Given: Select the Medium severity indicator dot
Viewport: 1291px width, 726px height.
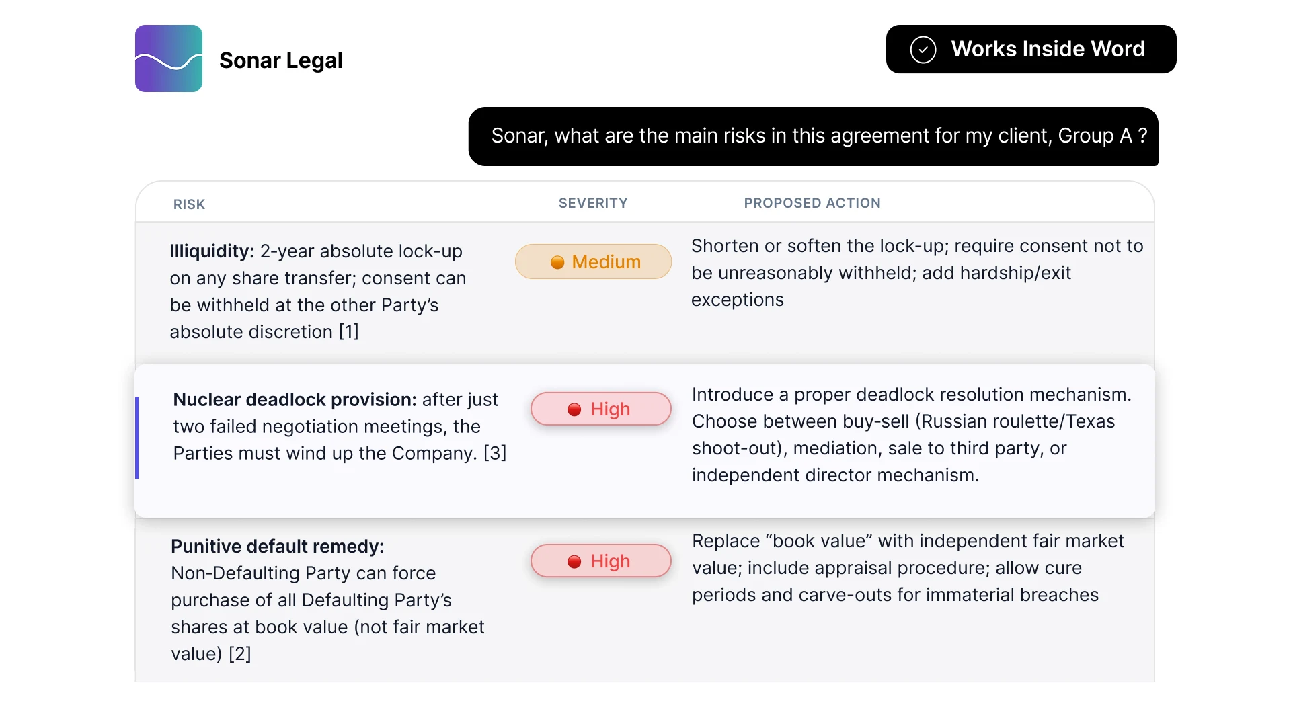Looking at the screenshot, I should [x=558, y=262].
